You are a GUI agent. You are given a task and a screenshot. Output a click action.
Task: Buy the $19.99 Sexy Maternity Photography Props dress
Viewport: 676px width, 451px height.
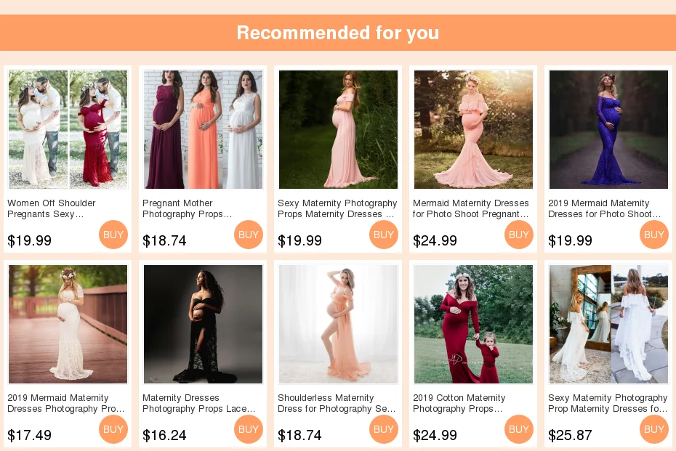point(384,235)
